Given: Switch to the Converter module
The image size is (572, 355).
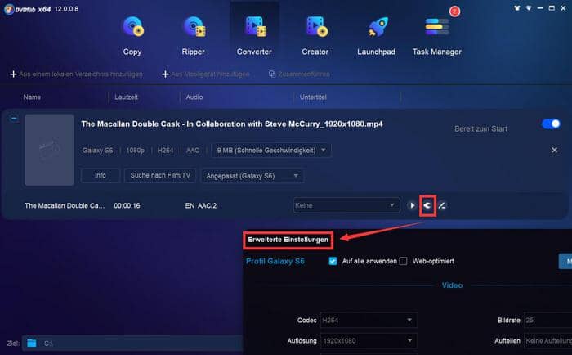Looking at the screenshot, I should 254,36.
